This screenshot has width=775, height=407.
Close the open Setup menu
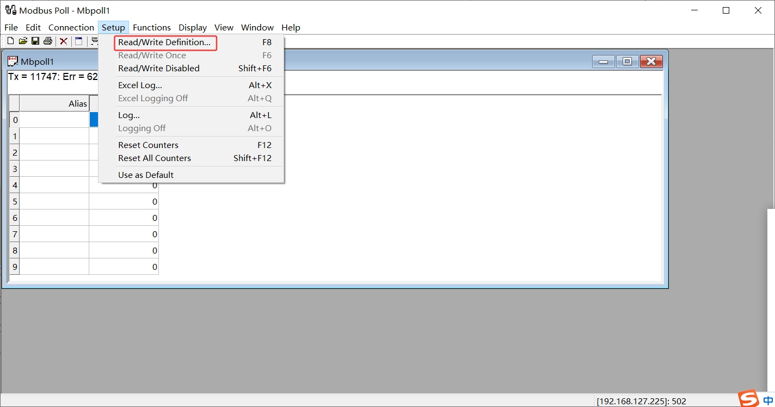[113, 27]
